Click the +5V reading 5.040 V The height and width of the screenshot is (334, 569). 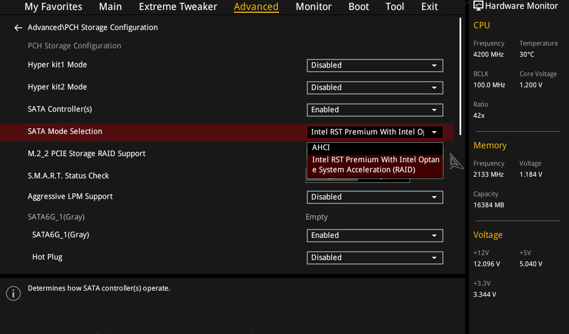pyautogui.click(x=531, y=264)
